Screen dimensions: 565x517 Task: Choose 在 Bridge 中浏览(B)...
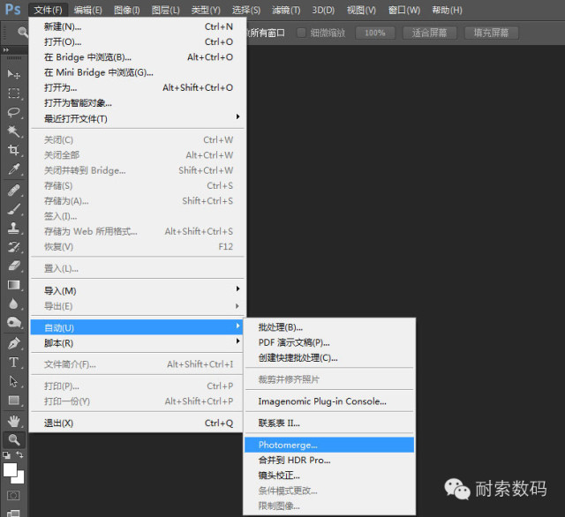click(138, 57)
